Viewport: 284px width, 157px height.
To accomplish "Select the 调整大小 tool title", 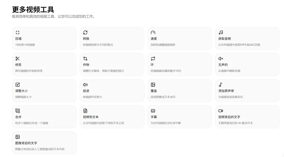I will click(22, 91).
